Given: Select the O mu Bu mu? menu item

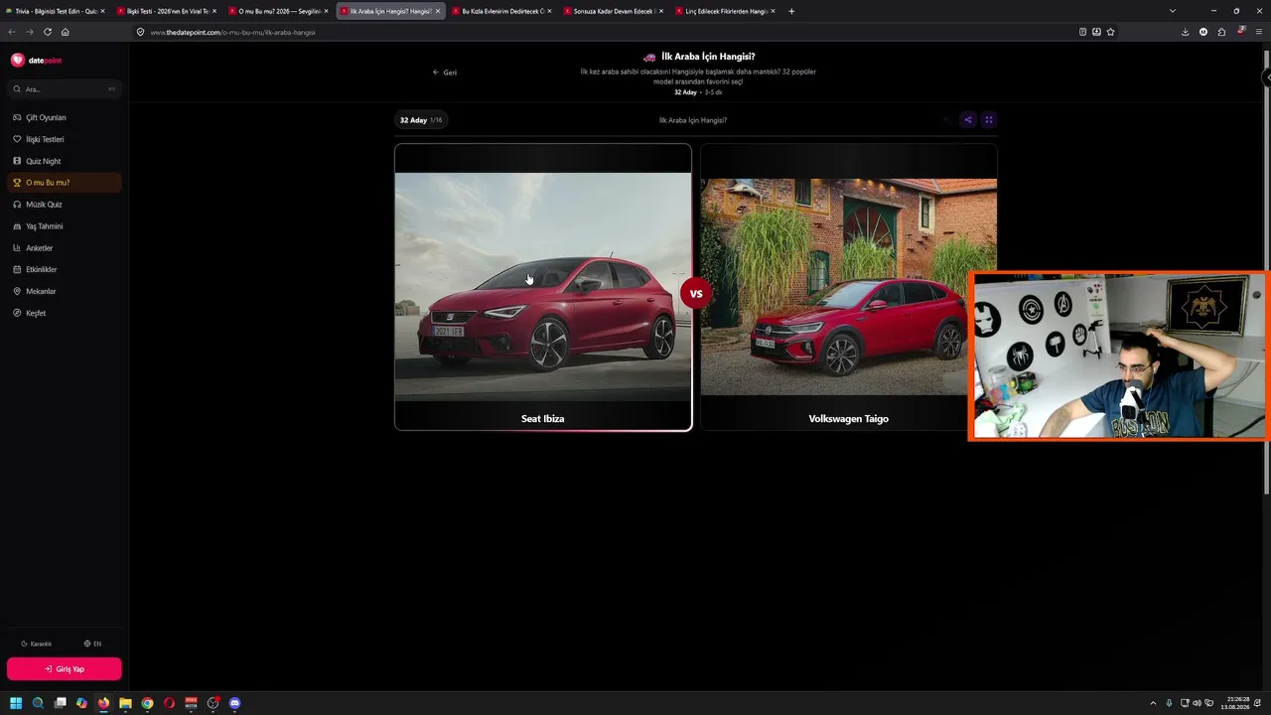Looking at the screenshot, I should (x=65, y=183).
